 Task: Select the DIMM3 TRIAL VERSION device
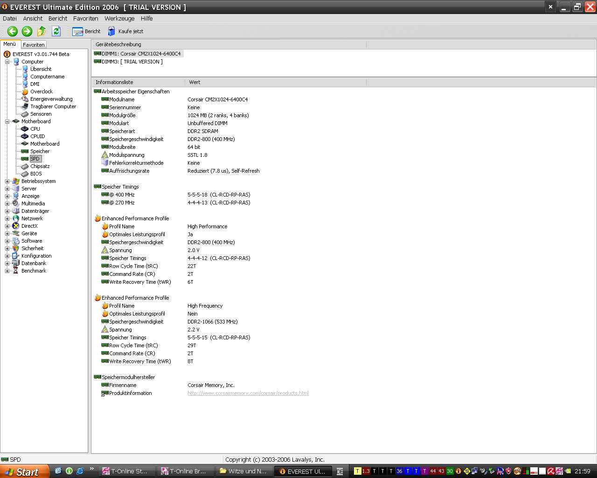129,62
